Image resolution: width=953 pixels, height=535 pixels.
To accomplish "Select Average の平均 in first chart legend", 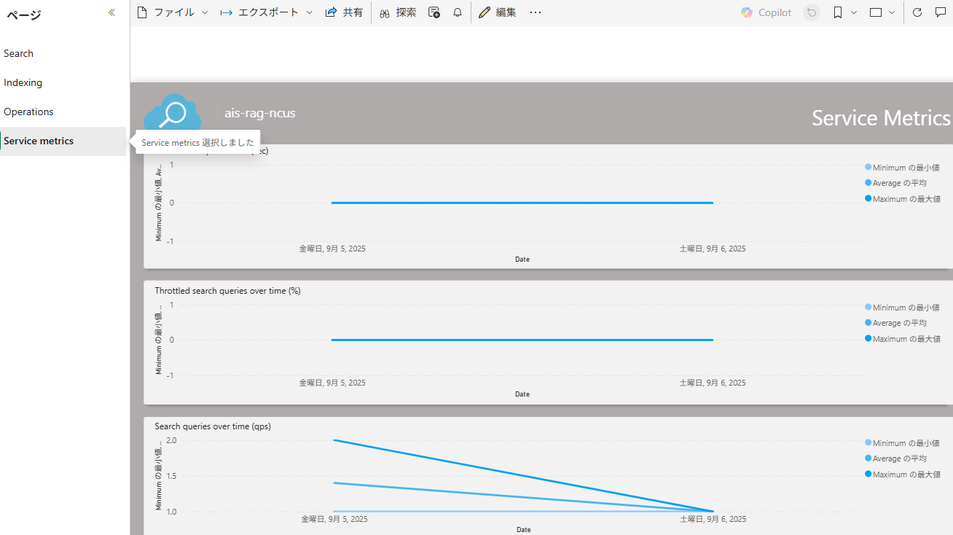I will pos(895,183).
